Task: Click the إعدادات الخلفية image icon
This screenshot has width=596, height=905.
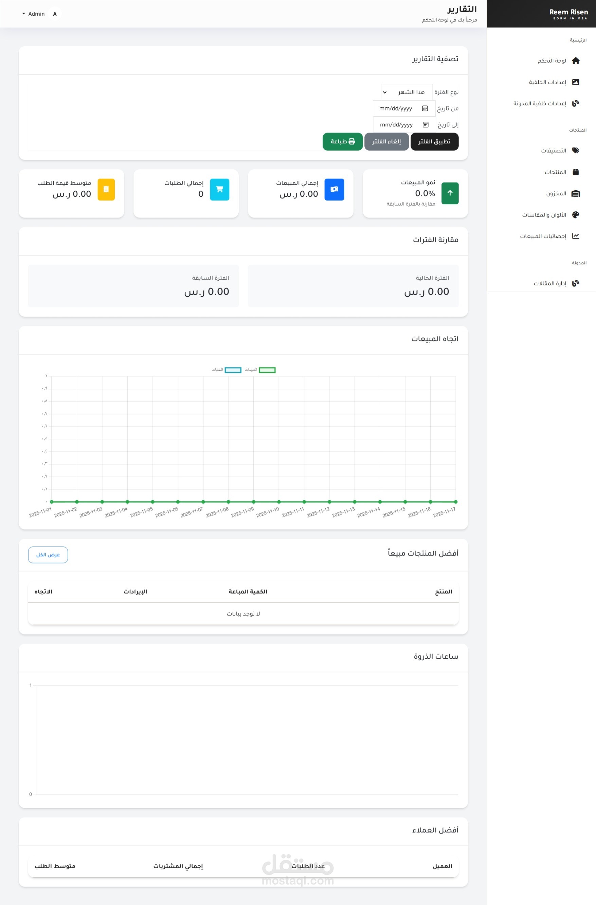Action: [x=576, y=82]
